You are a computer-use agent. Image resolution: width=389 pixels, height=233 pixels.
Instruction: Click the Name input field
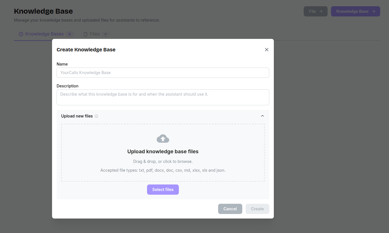(x=163, y=73)
